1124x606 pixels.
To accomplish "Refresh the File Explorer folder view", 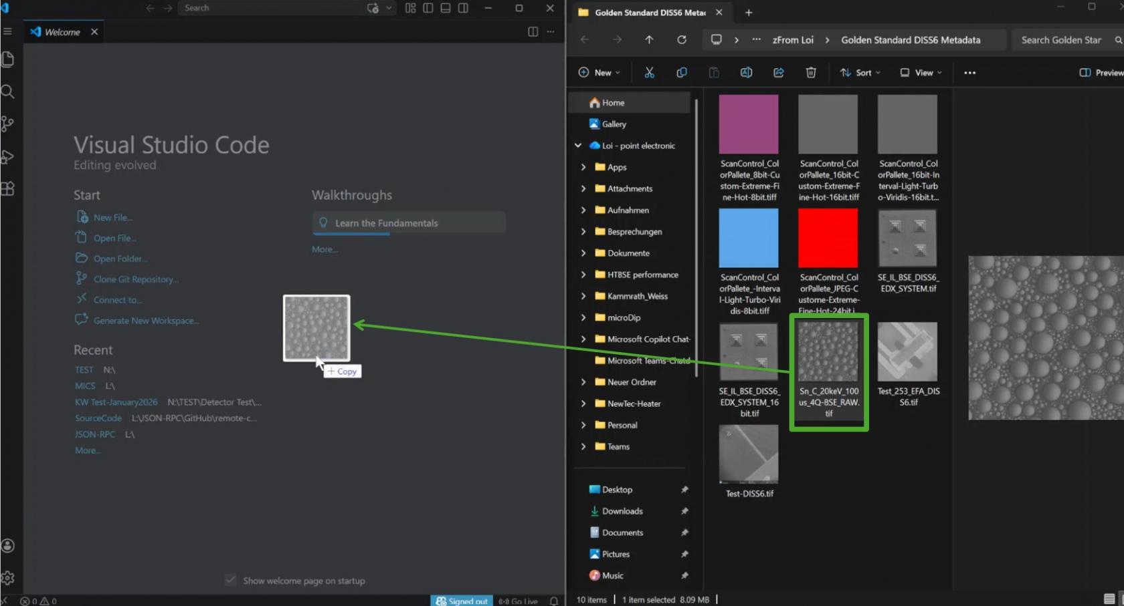I will point(681,39).
